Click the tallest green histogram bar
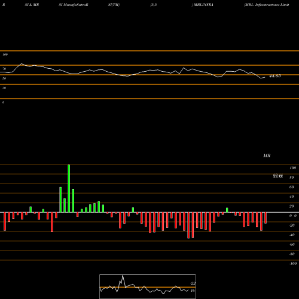Viewport: 299px width, 299px height. pyautogui.click(x=69, y=188)
